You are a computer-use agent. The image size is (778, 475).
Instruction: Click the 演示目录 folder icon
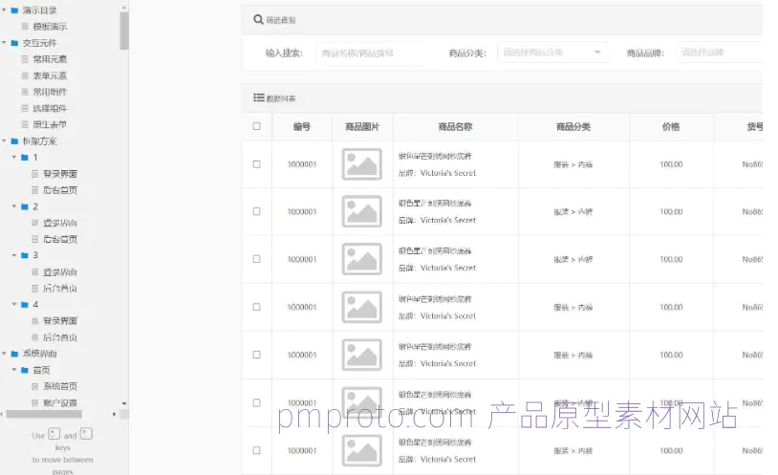click(14, 11)
